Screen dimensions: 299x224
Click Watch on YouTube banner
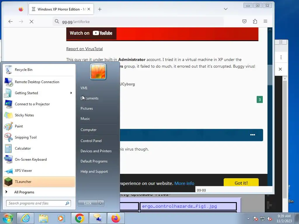tap(91, 33)
